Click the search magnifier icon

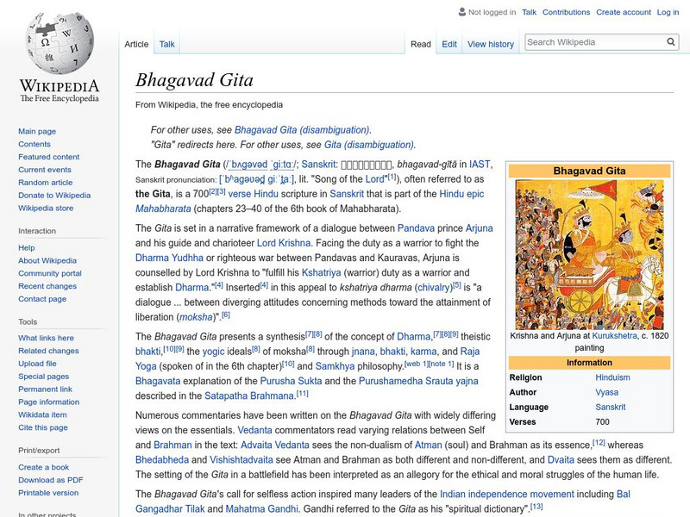click(671, 41)
